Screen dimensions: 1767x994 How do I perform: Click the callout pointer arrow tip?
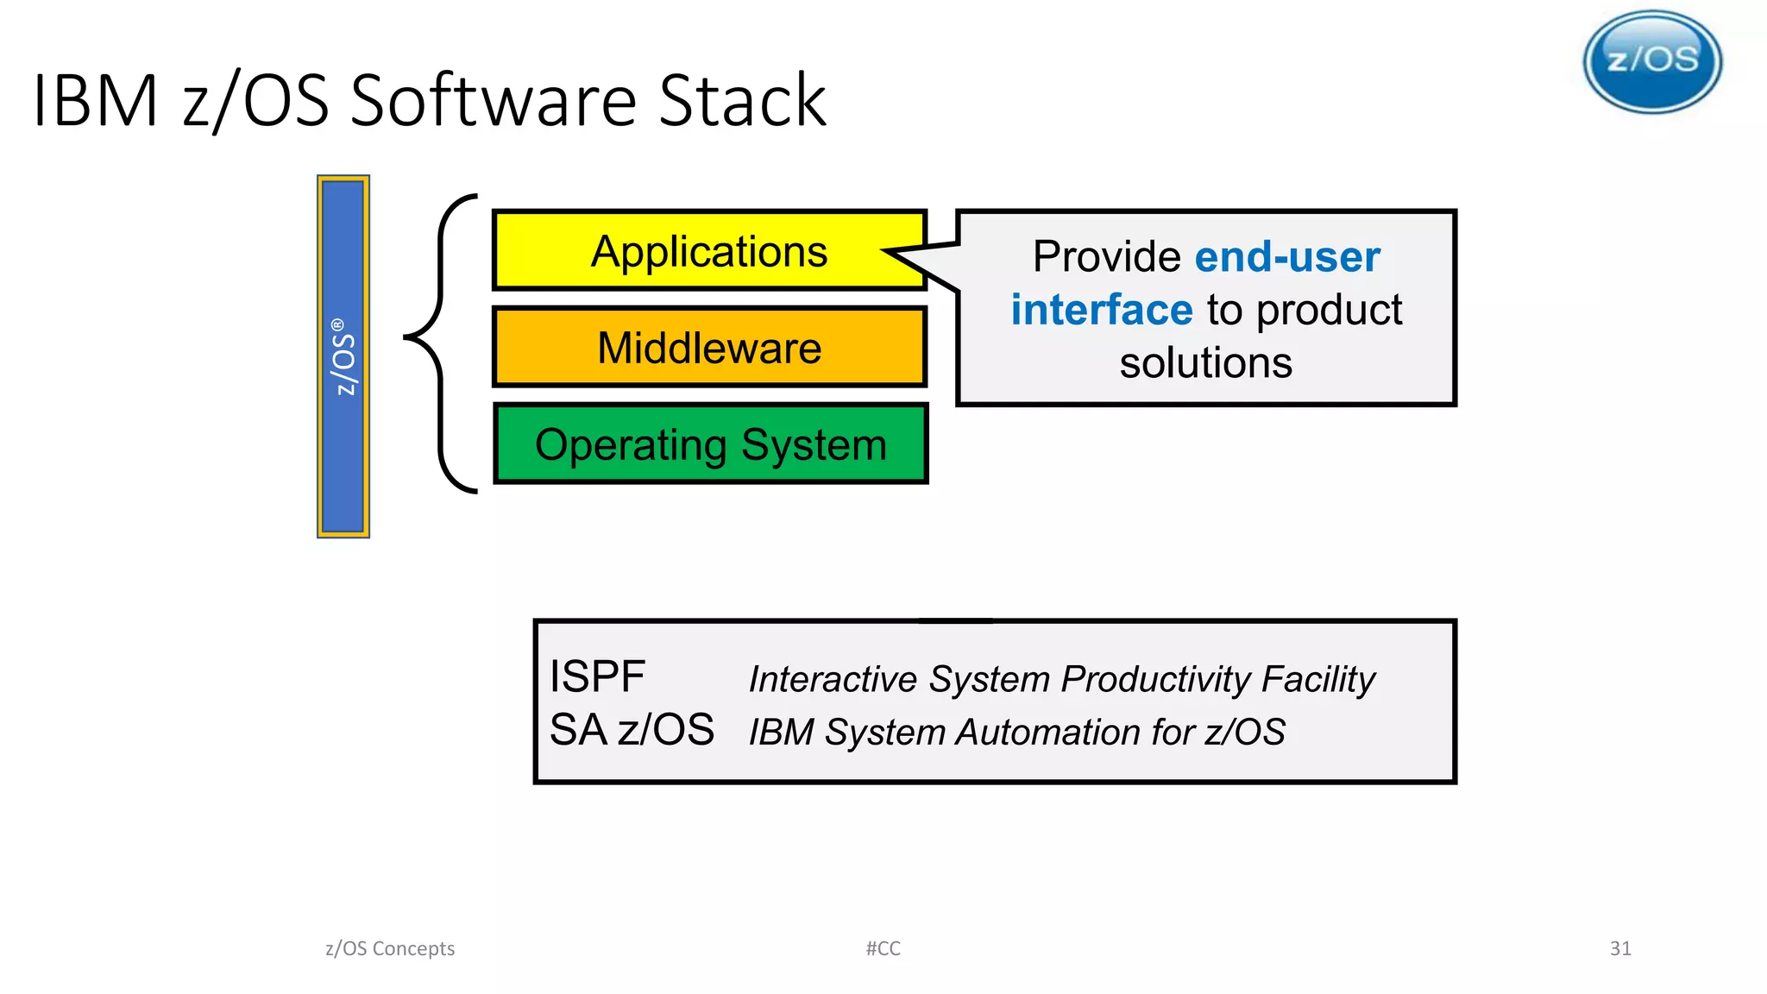(x=889, y=252)
